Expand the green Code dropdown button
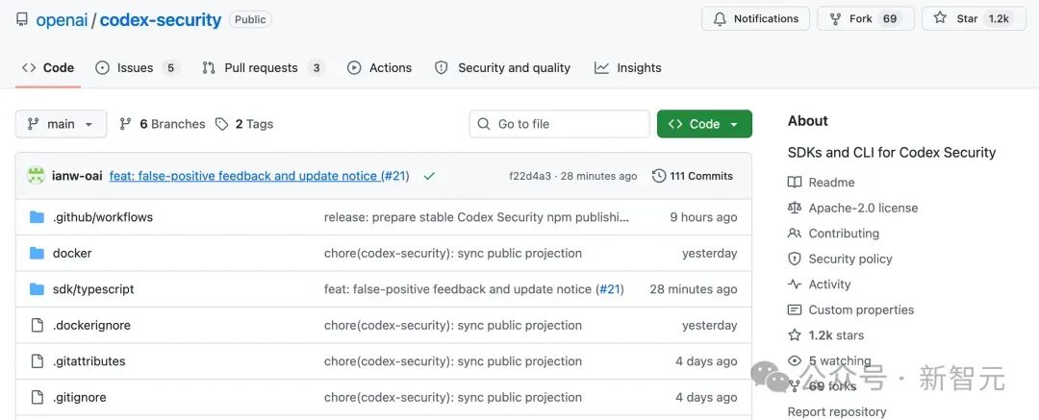This screenshot has width=1039, height=420. point(704,124)
